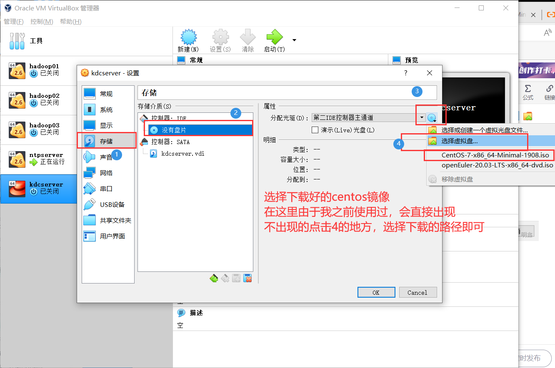Viewport: 555px width, 368px height.
Task: Click the 预览 (Preview) section header
Action: (x=411, y=60)
